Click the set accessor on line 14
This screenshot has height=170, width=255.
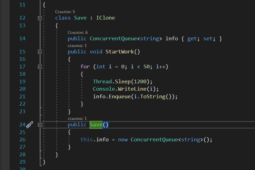[x=208, y=38]
